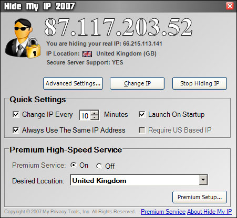The image size is (237, 218).
Task: Open Premium Setup dialog
Action: (200, 197)
